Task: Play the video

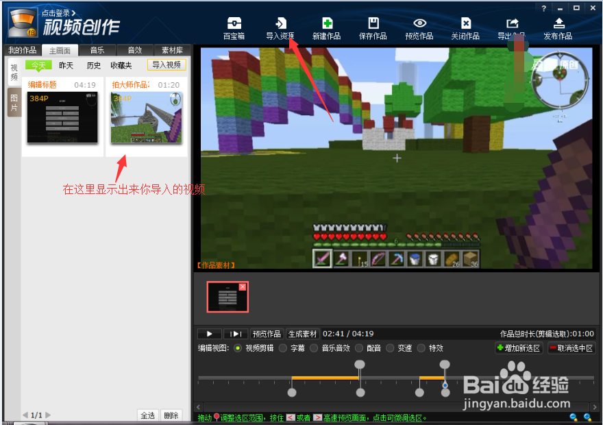Action: (x=210, y=333)
